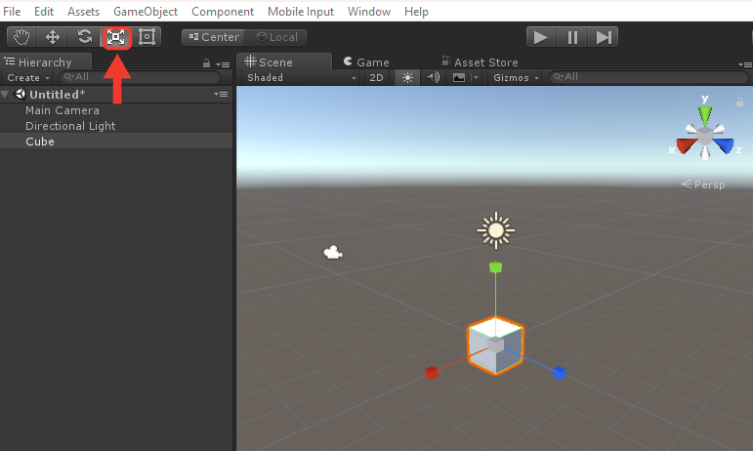Click gray uniform scale center handle
The width and height of the screenshot is (753, 451).
click(495, 345)
